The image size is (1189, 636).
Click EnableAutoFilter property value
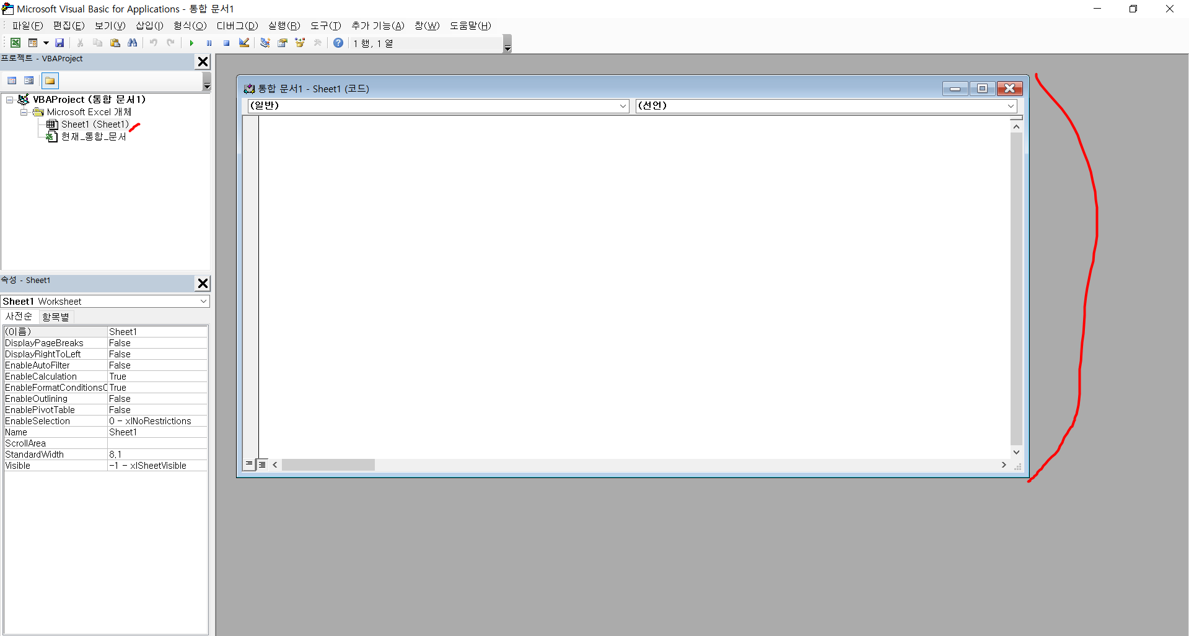pyautogui.click(x=157, y=365)
